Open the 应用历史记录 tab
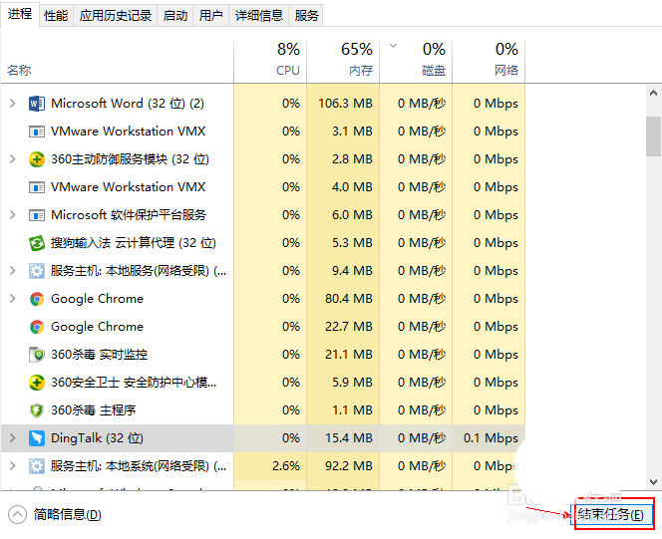 pos(116,16)
